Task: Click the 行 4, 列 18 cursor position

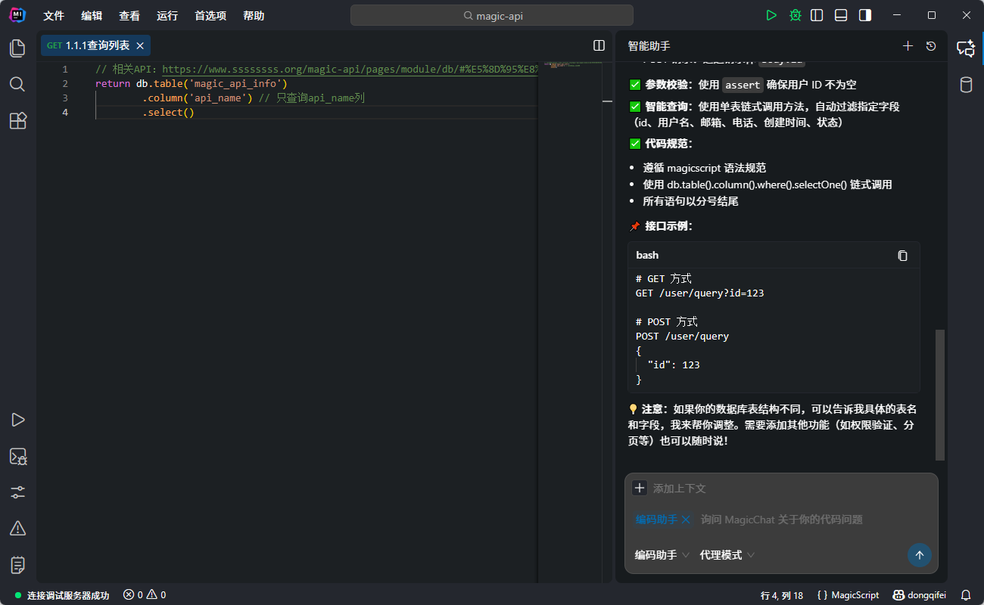Action: pyautogui.click(x=782, y=595)
